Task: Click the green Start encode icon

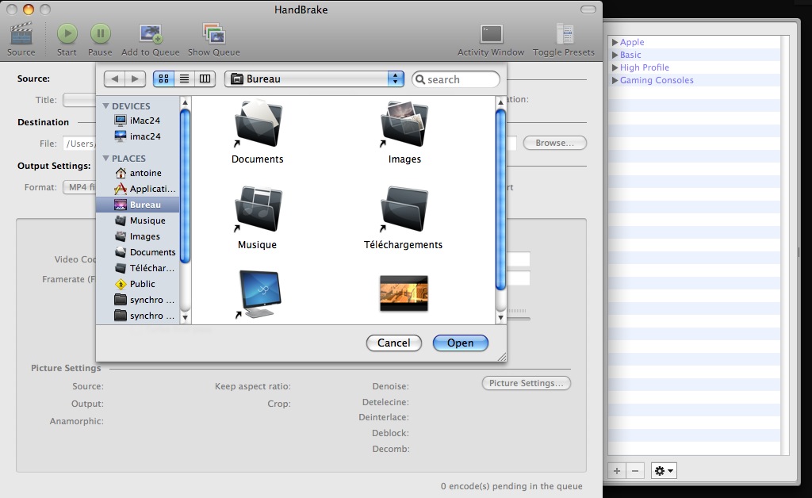Action: click(x=67, y=34)
